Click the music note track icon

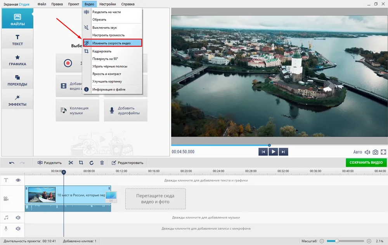click(6, 218)
